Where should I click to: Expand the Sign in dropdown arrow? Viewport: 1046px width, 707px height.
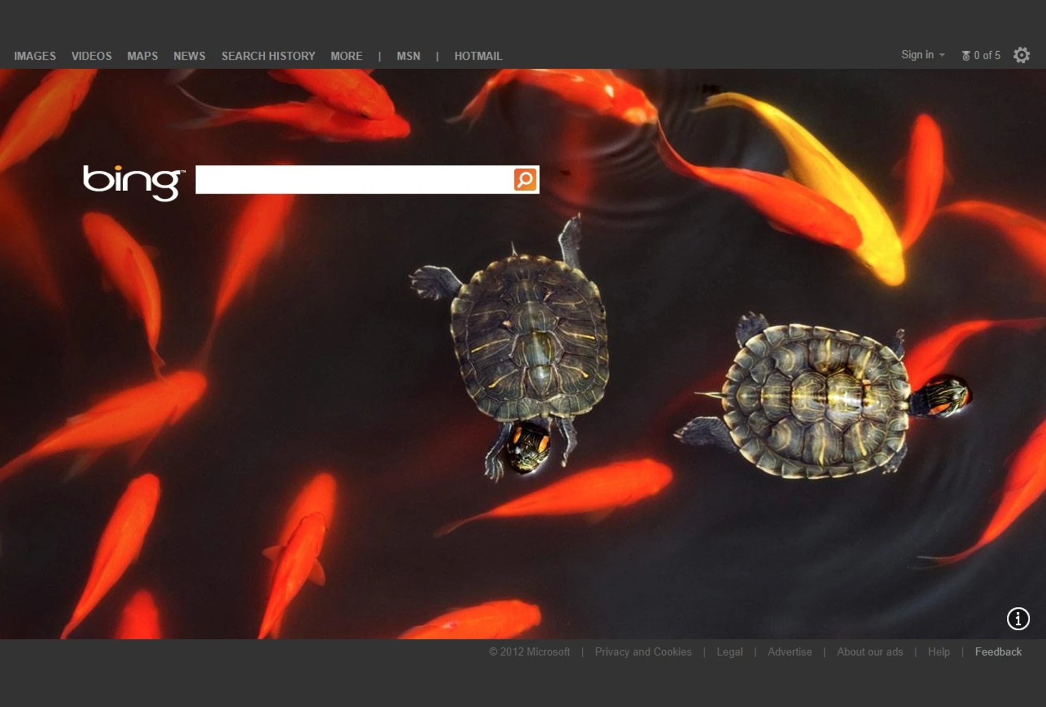[x=942, y=55]
